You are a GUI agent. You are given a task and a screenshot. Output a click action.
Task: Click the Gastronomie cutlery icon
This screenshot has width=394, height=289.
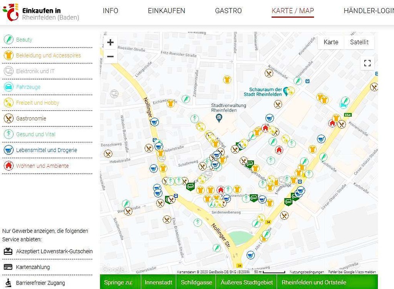click(x=8, y=118)
